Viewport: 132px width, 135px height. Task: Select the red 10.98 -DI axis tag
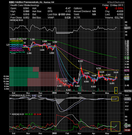pos(127,130)
